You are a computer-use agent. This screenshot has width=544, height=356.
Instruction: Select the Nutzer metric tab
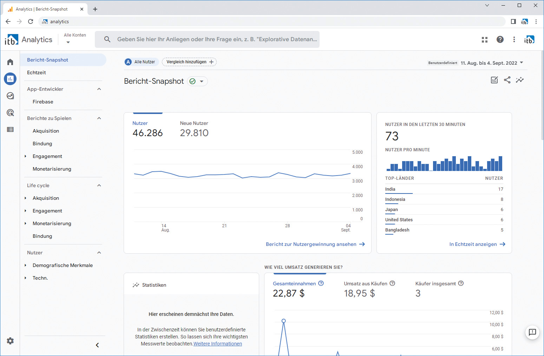point(148,129)
